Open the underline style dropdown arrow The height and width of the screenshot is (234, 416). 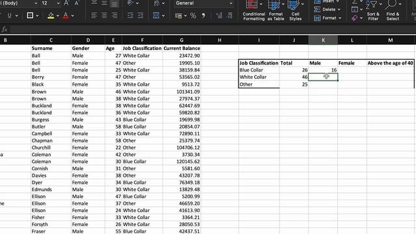[x=17, y=16]
